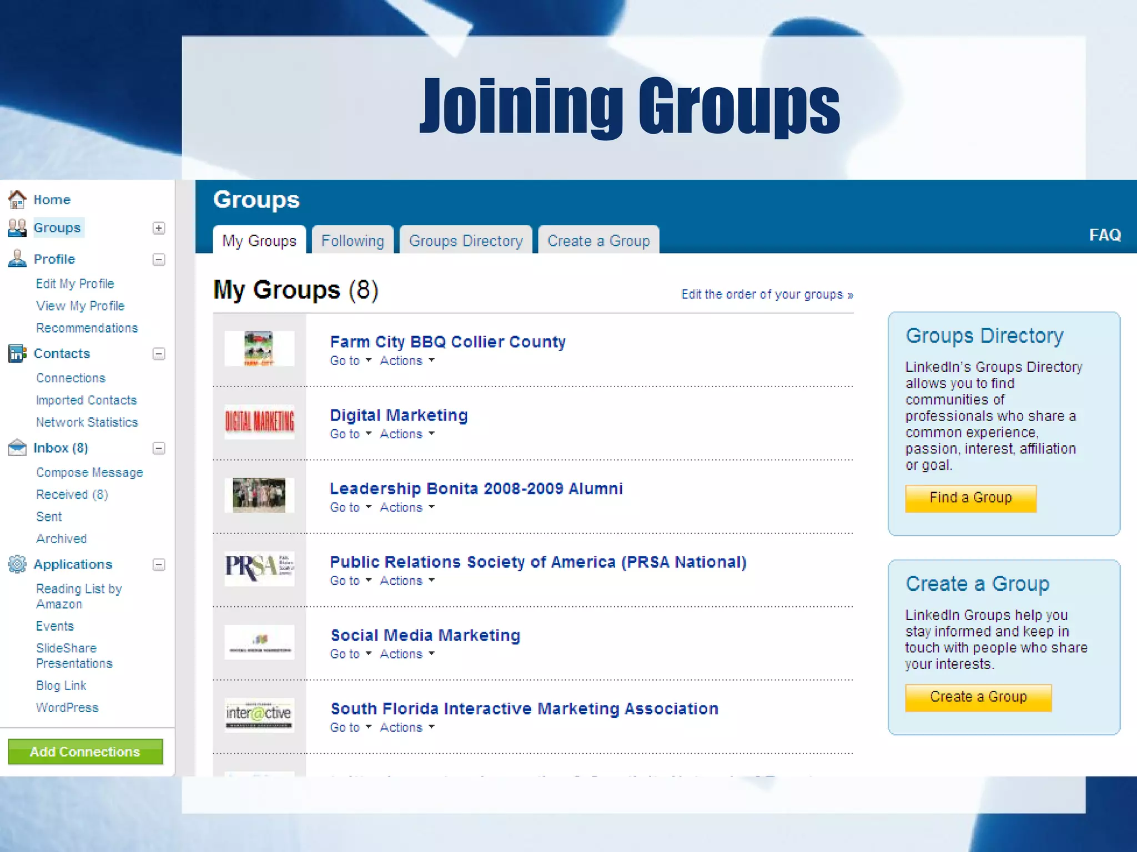Open Recommendations in sidebar

point(87,328)
